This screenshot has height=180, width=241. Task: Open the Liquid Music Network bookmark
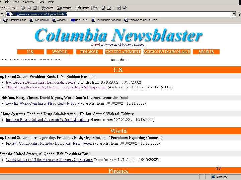coord(106,20)
